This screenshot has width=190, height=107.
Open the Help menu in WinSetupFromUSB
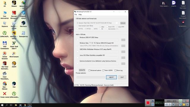click(x=80, y=15)
